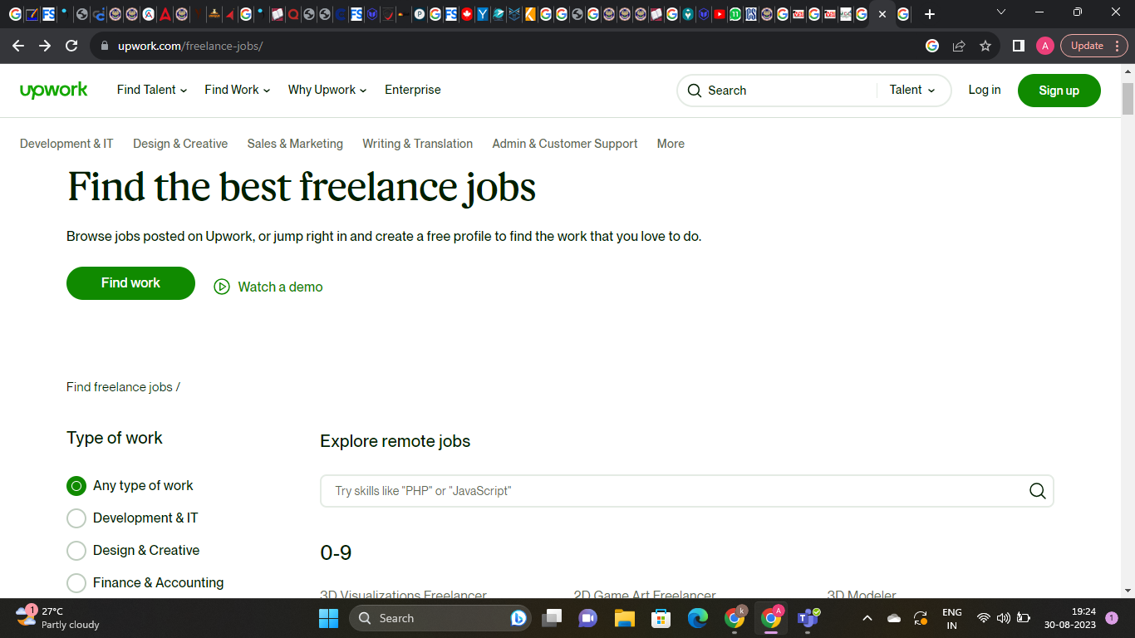Open the volume control in system tray
The width and height of the screenshot is (1135, 638).
tap(1004, 618)
